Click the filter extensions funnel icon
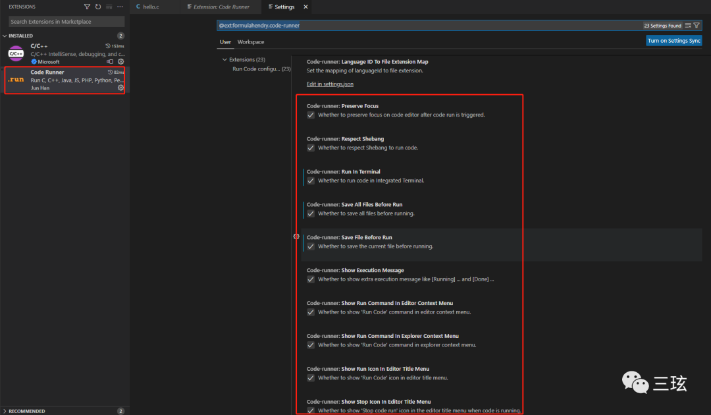Image resolution: width=711 pixels, height=415 pixels. click(88, 7)
